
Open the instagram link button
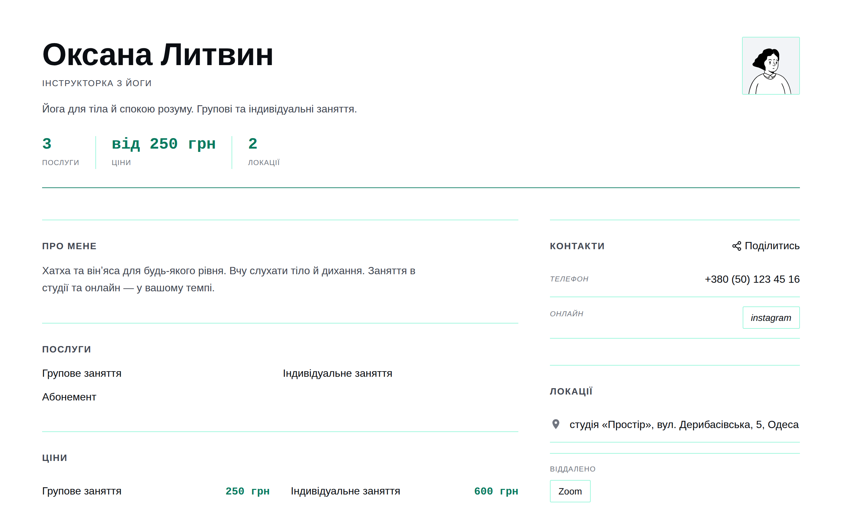771,318
